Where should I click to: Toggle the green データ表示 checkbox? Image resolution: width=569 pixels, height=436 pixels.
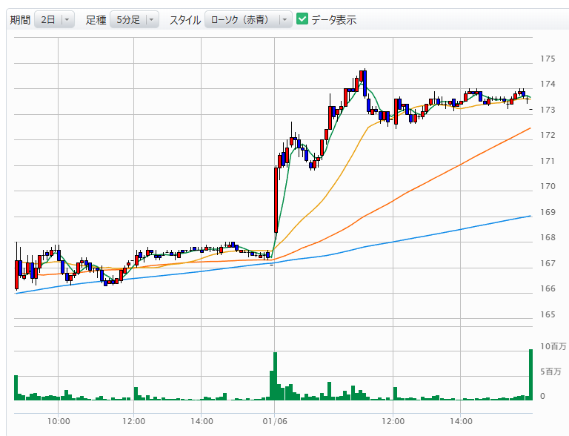pyautogui.click(x=302, y=19)
